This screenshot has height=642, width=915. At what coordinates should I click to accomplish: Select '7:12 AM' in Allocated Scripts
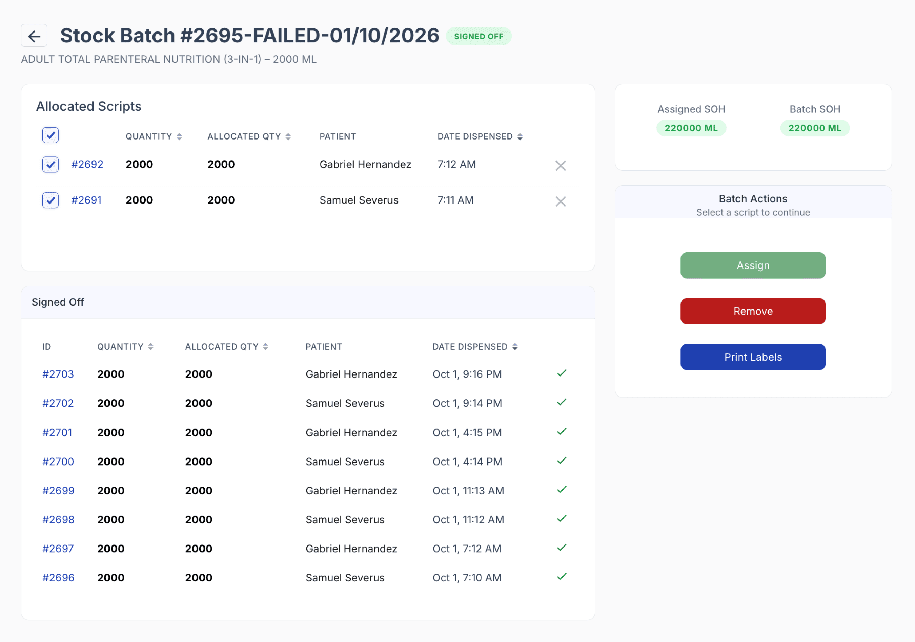tap(457, 165)
